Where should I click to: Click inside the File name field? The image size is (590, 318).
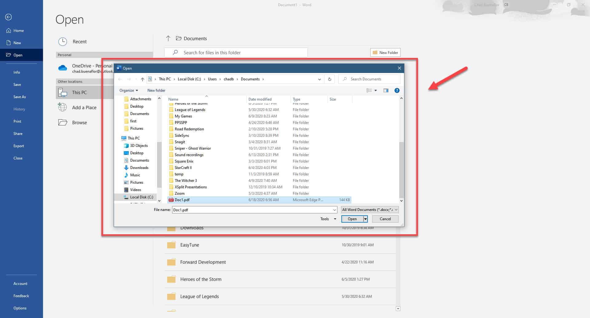click(x=252, y=210)
